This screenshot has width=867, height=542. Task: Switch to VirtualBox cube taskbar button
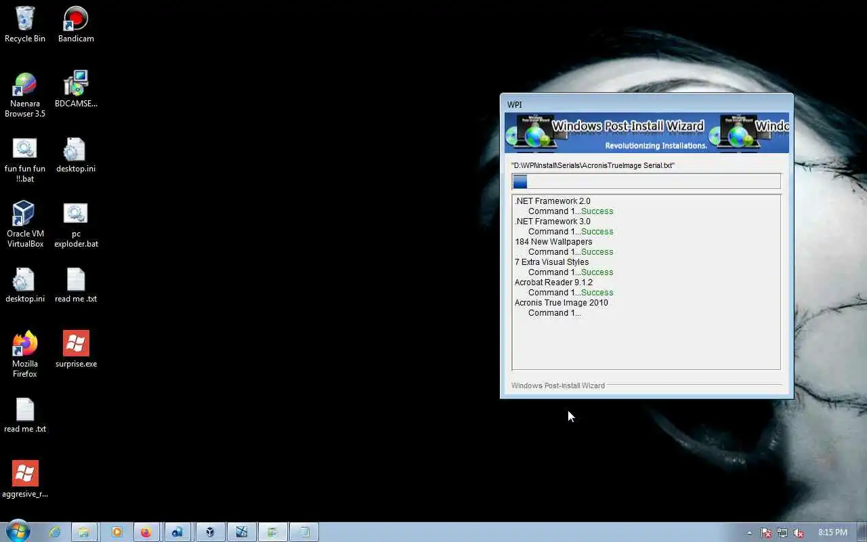210,533
